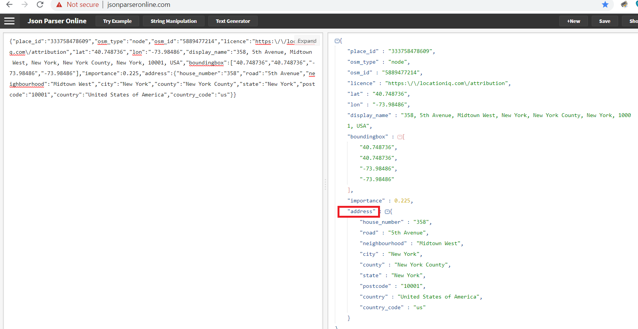Open the hamburger menu beside Json Parser Online
This screenshot has height=329, width=638.
tap(9, 21)
